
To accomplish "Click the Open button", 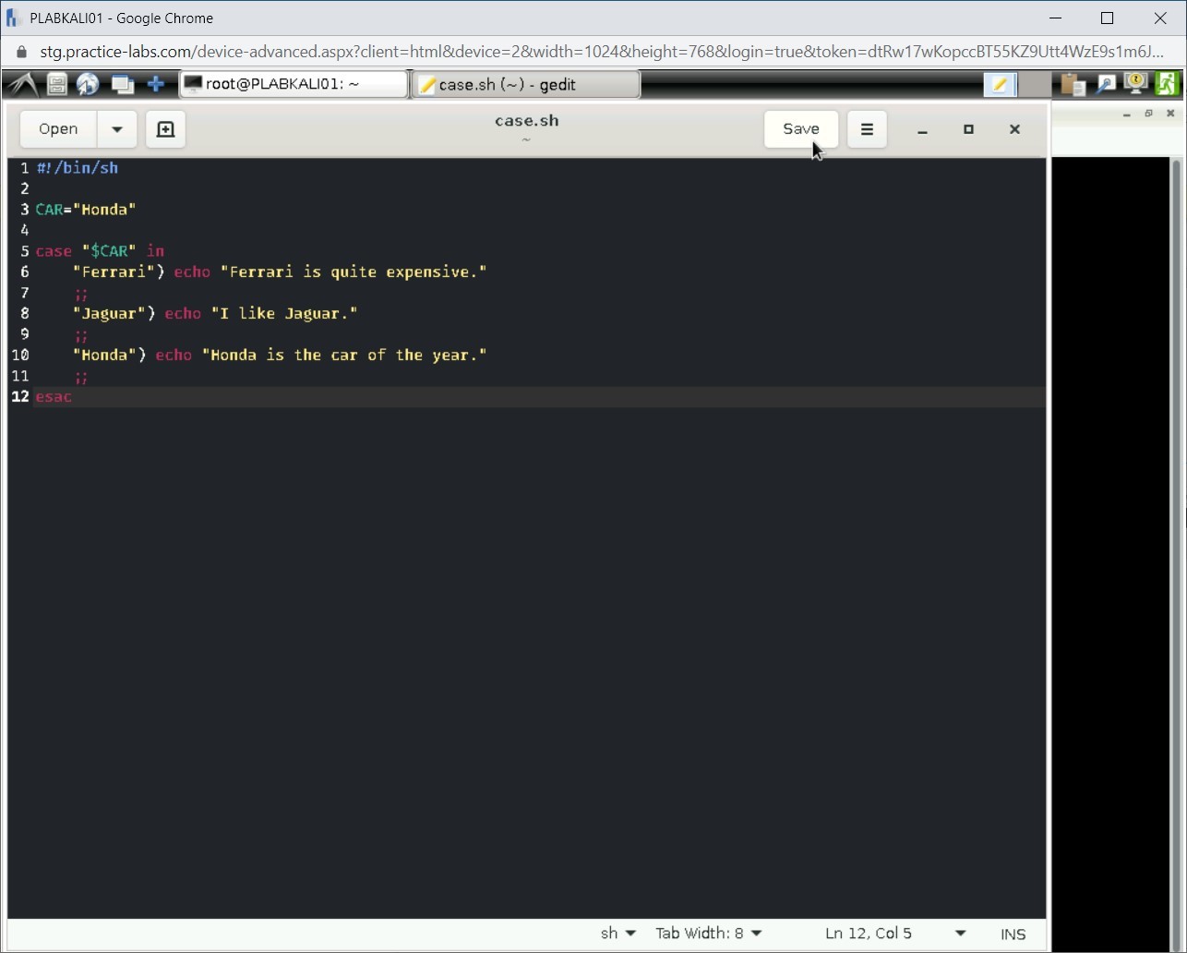I will click(x=58, y=129).
